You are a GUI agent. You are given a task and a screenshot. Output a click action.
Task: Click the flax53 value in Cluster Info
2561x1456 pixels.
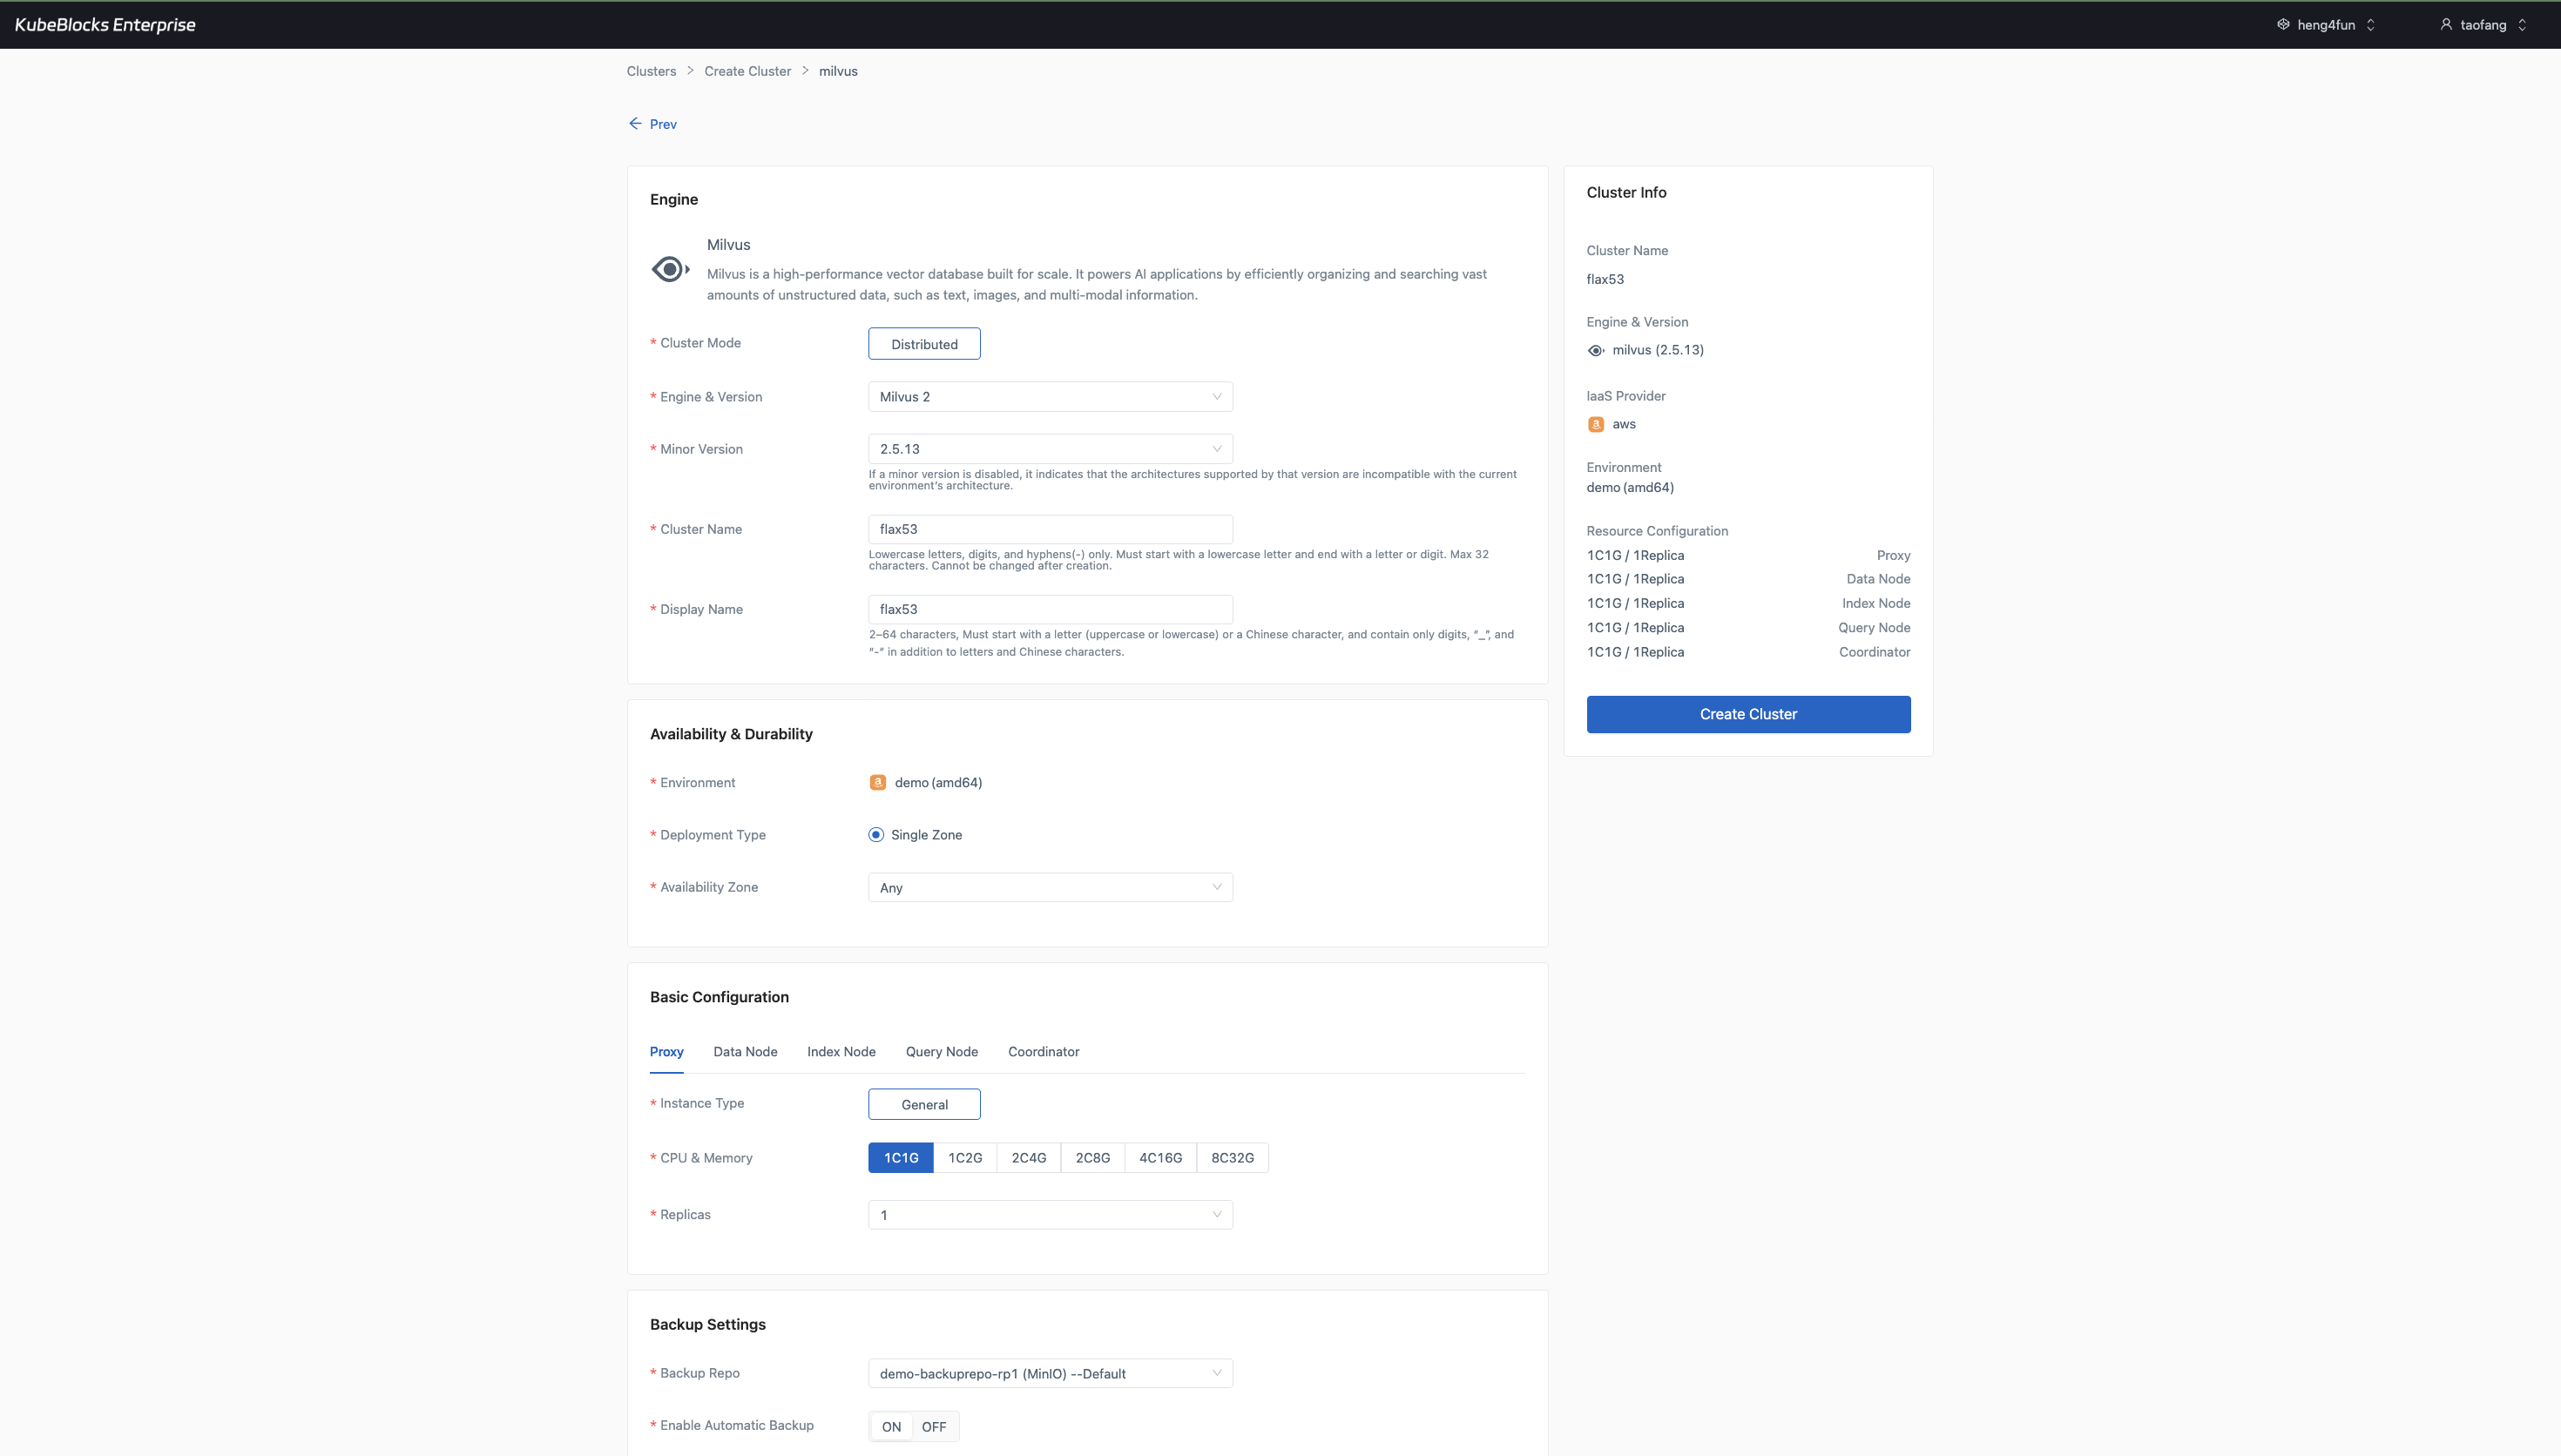pyautogui.click(x=1605, y=279)
